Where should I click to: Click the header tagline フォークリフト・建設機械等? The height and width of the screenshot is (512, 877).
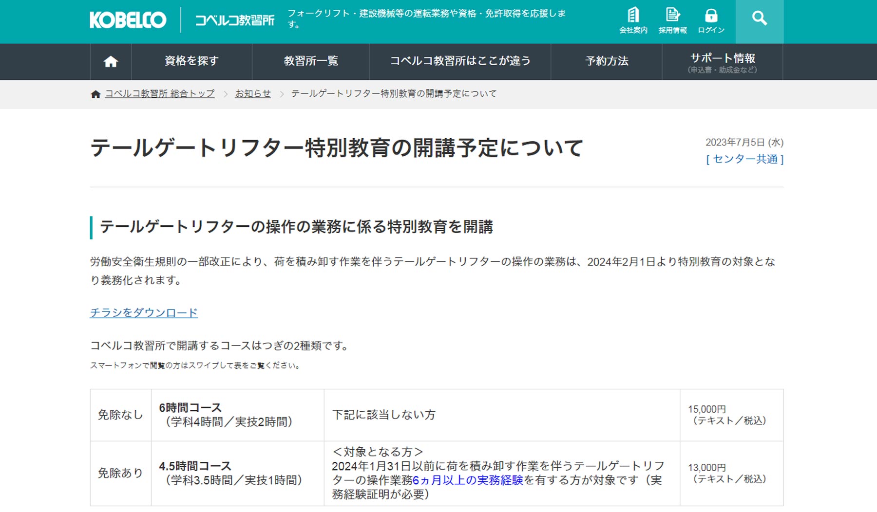coord(426,18)
